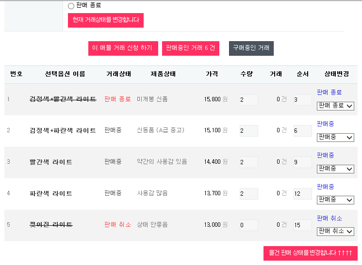The image size is (362, 265).
Task: Expand status dropdown for 파란색 라이트
Action: (335, 200)
